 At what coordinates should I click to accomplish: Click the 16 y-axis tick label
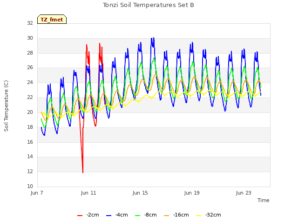coord(30,142)
